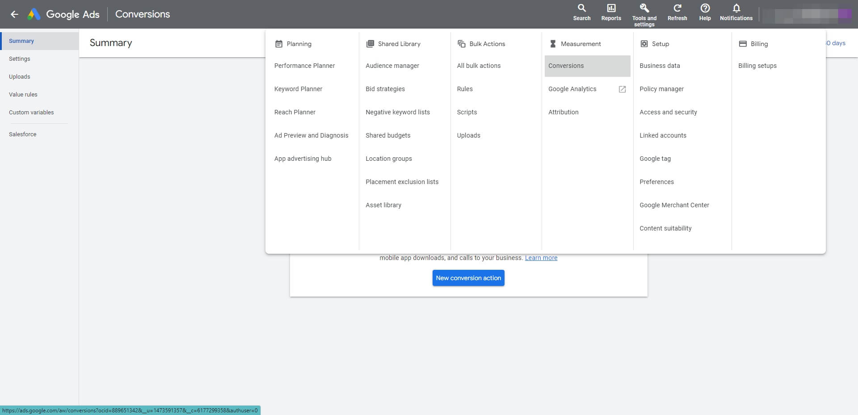The image size is (858, 415).
Task: Open Linked accounts
Action: pos(663,135)
